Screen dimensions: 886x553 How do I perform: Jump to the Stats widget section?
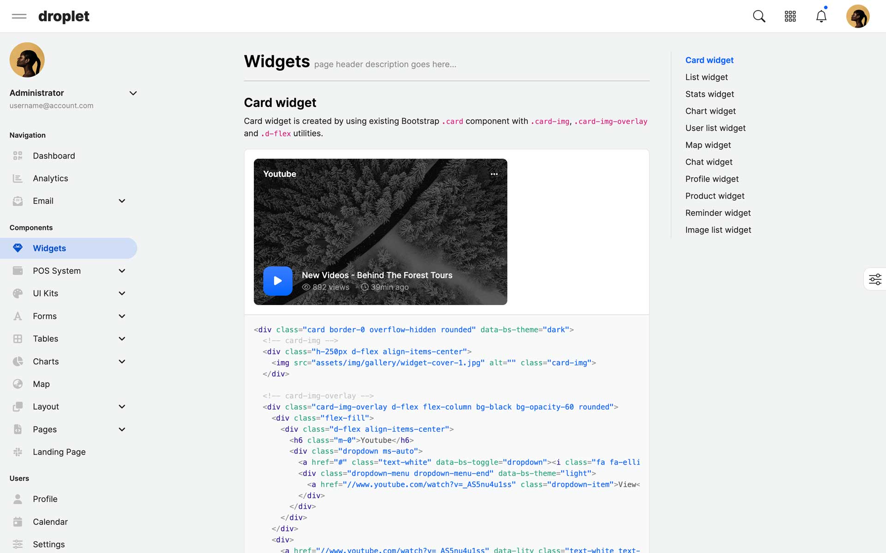709,94
